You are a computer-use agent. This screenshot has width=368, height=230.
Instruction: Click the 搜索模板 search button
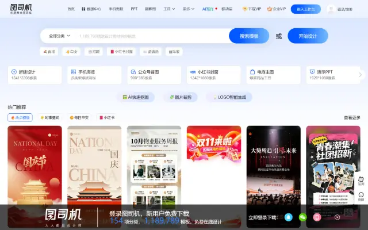click(249, 36)
